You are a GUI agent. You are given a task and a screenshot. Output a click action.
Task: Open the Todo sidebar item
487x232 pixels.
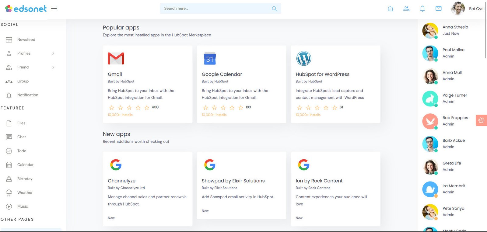pyautogui.click(x=22, y=151)
